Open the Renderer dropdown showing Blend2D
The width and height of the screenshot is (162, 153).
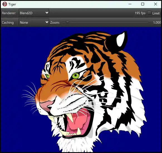click(34, 13)
